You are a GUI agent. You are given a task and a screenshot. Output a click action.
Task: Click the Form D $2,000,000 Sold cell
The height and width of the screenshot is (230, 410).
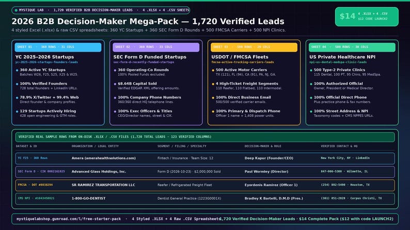(x=189, y=172)
